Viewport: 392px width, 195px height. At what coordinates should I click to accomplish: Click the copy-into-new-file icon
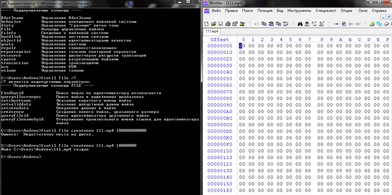pyautogui.click(x=278, y=24)
